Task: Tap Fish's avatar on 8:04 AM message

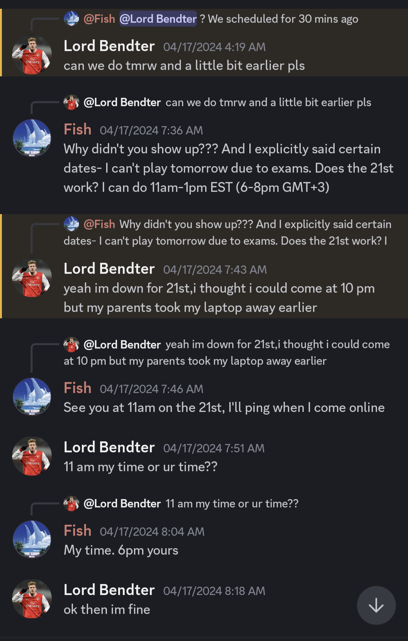Action: point(32,539)
